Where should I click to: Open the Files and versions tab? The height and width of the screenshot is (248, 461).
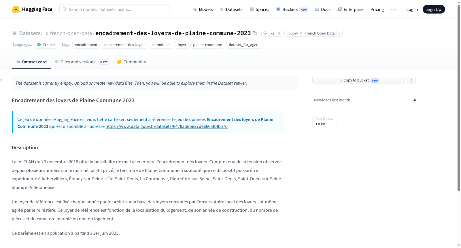tap(82, 62)
